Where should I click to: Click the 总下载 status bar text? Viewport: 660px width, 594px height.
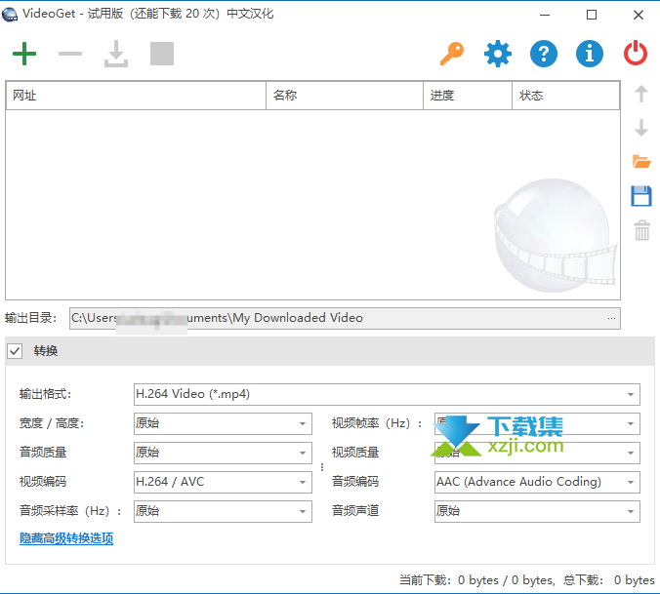tap(609, 580)
